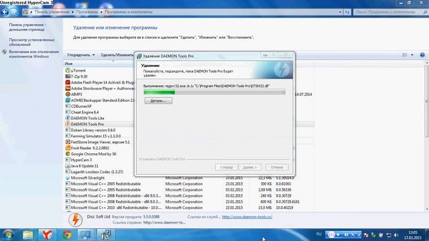
Task: Click the HyperCam red stop recording button
Action: point(331,235)
